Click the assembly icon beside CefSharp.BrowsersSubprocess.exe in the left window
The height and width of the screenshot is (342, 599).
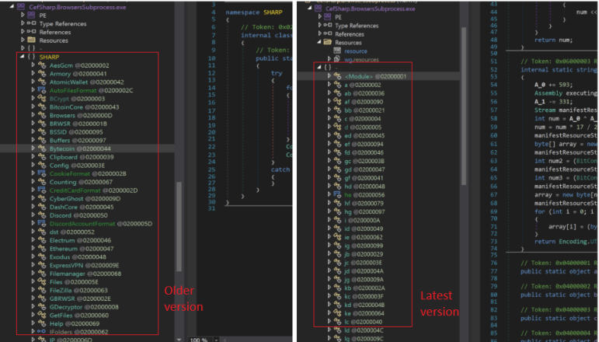coord(21,7)
